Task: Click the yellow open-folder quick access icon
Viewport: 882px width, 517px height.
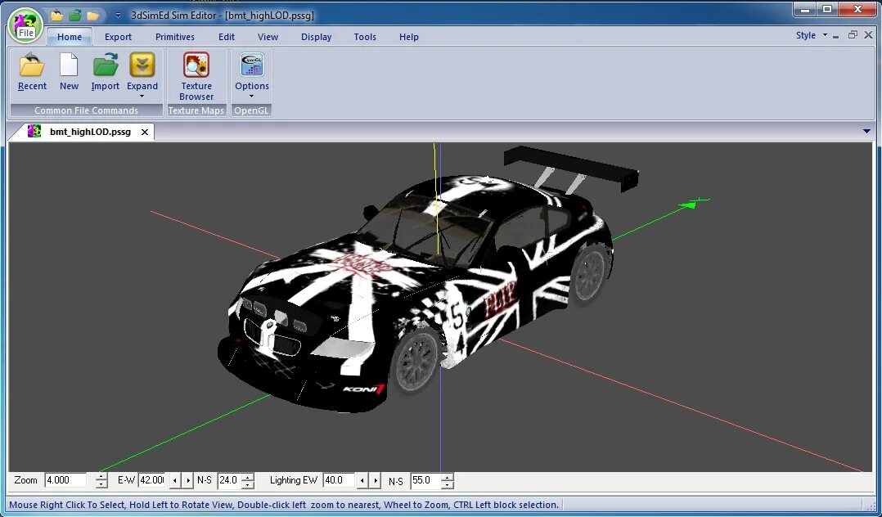Action: click(56, 16)
